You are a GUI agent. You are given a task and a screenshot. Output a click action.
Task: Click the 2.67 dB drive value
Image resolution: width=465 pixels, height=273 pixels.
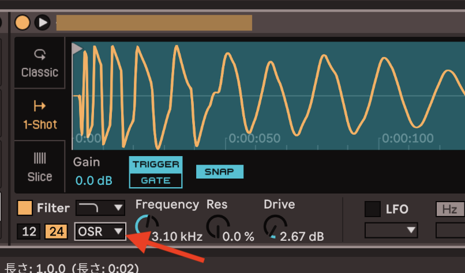point(302,236)
